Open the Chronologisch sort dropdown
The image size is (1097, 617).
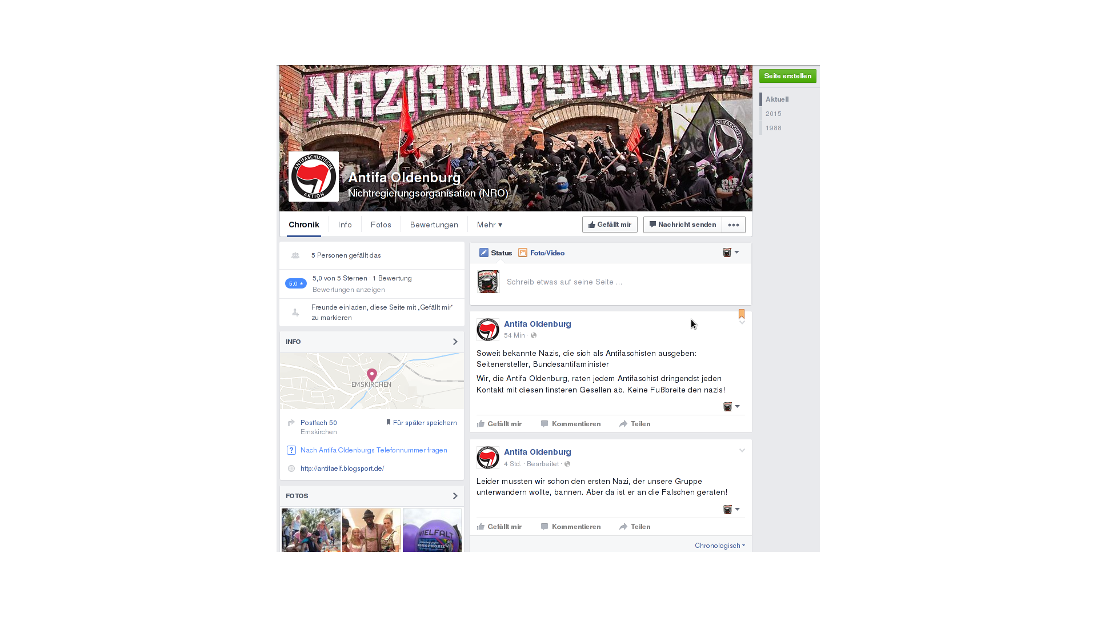click(720, 546)
